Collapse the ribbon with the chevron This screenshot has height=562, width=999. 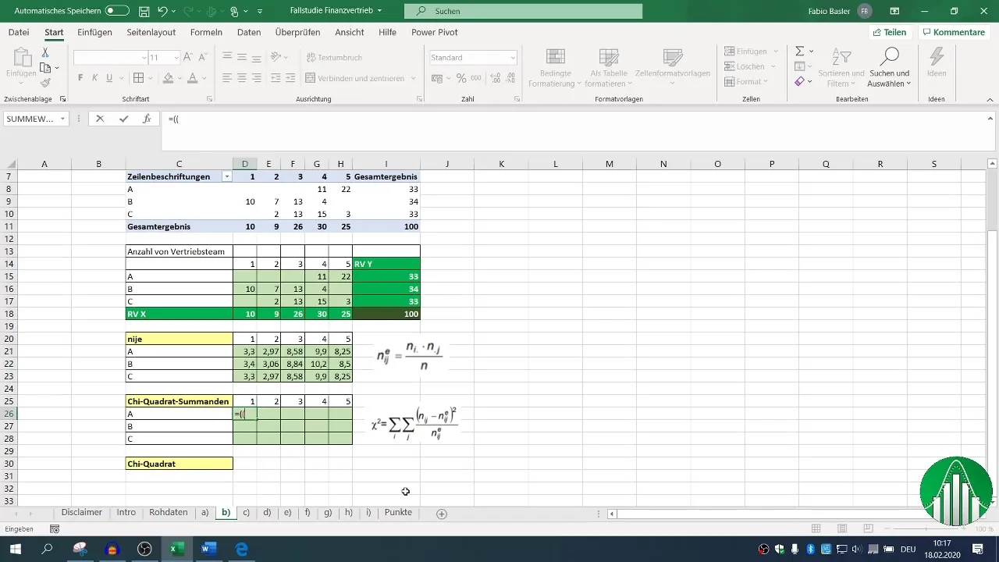click(x=990, y=100)
